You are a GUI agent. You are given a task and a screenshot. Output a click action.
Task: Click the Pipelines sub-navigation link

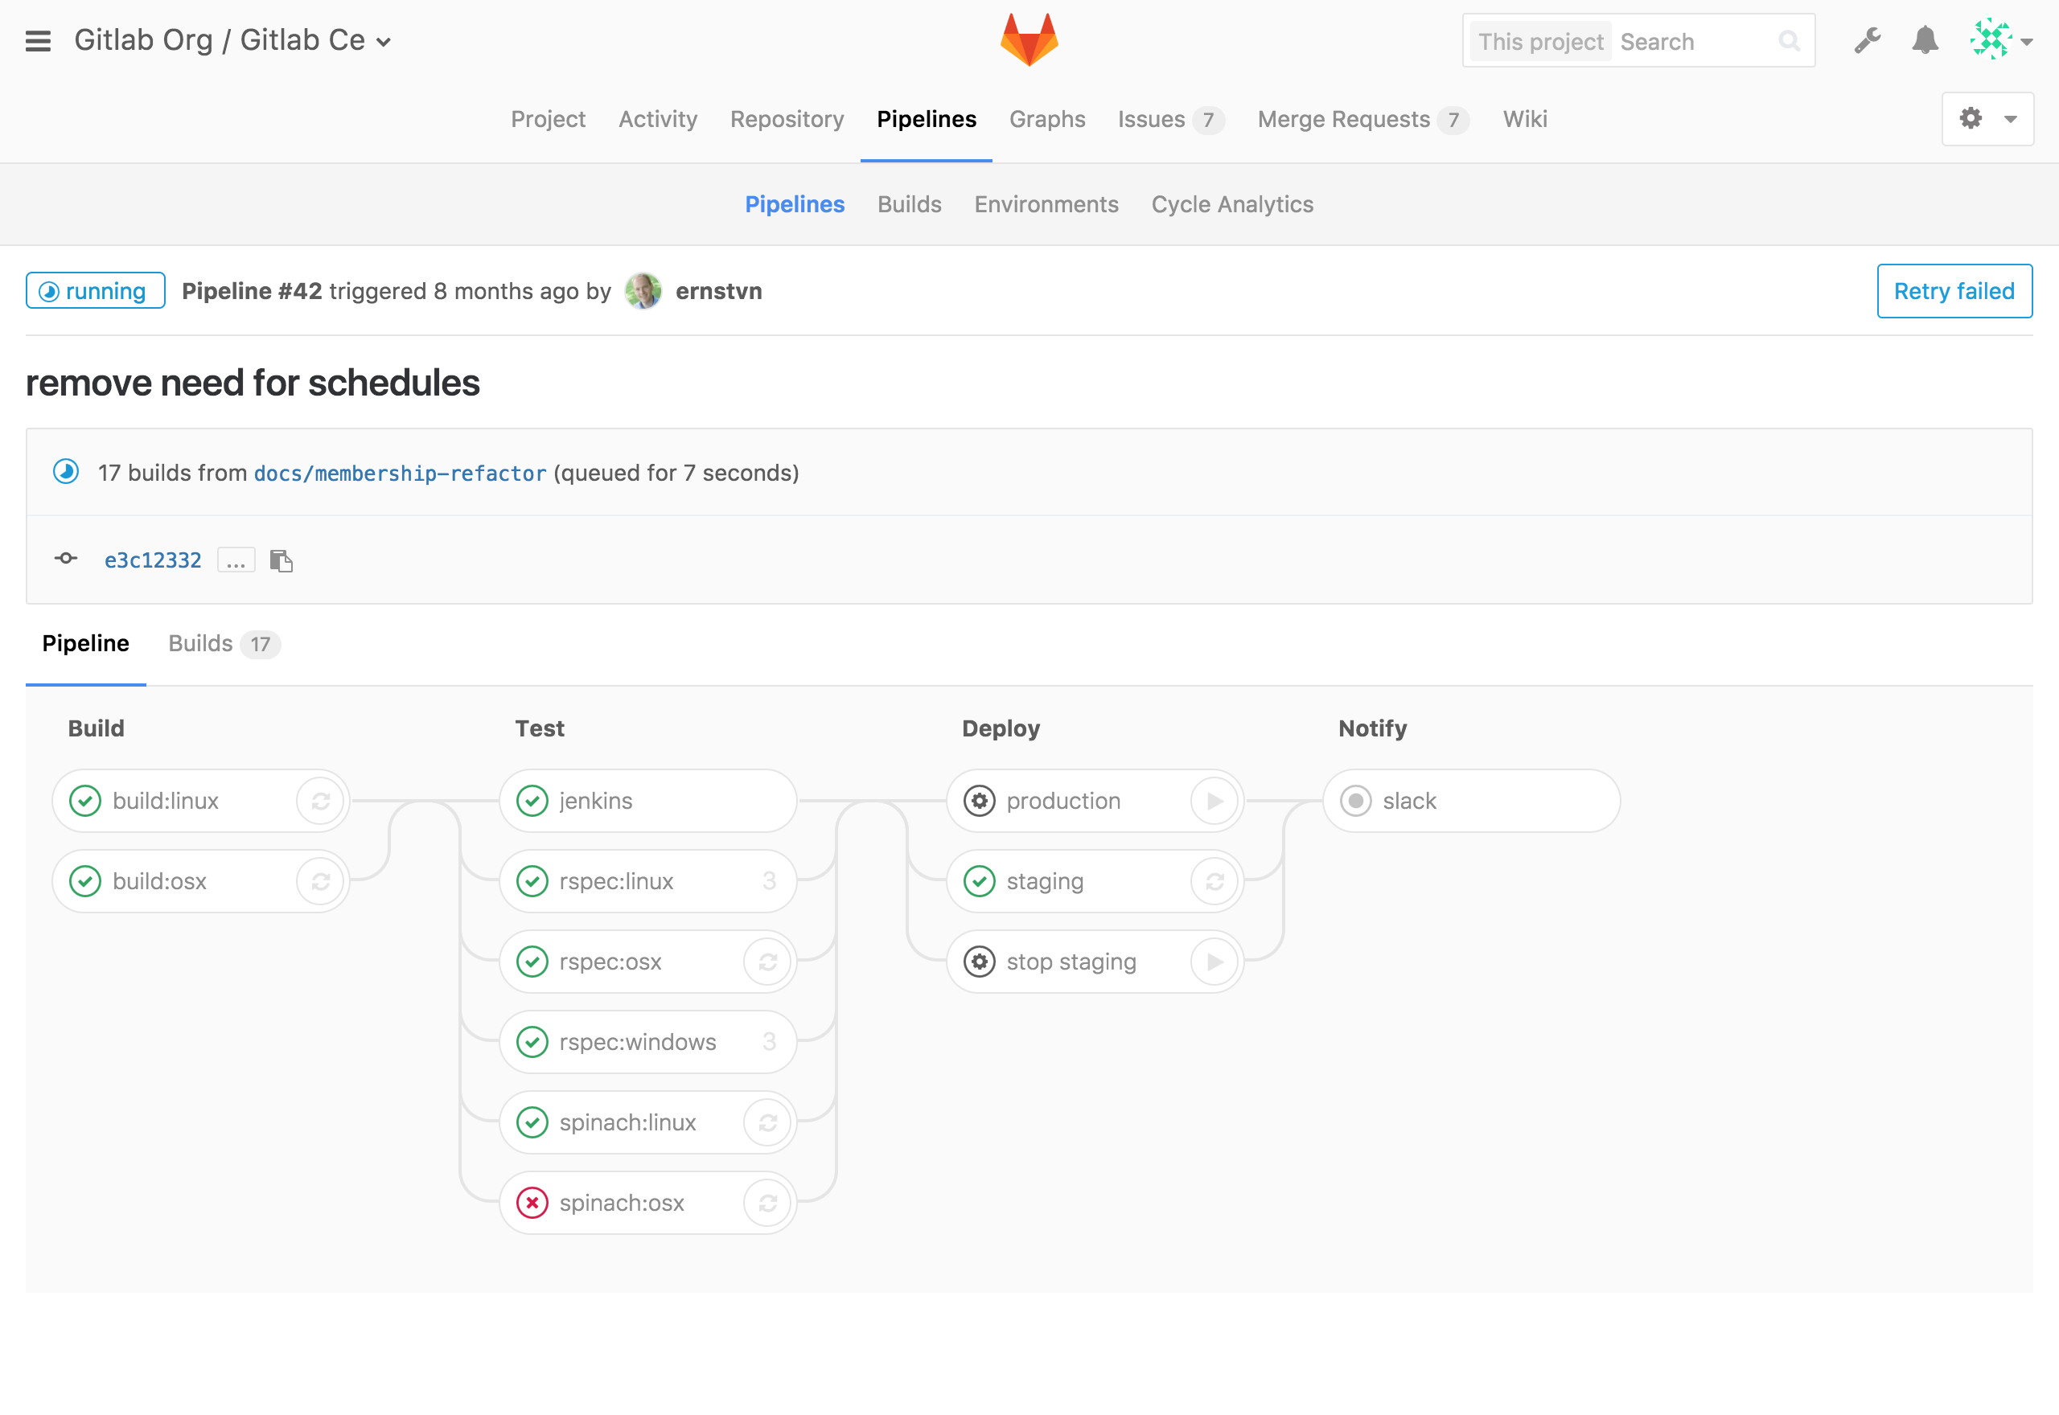796,203
